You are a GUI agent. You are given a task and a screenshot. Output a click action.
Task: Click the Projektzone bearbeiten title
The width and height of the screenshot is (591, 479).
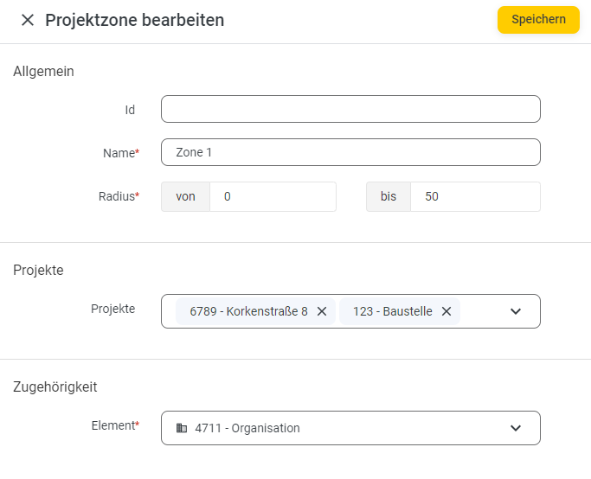(134, 20)
